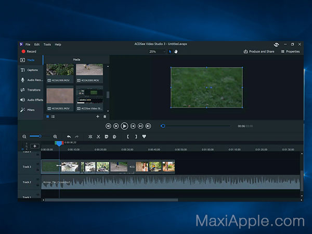
Task: Select the green grass clip on Track 3
Action: point(50,167)
